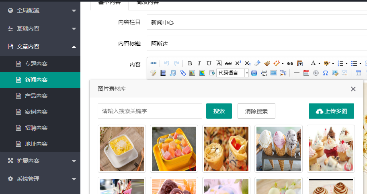Insert an unordered bullet list

(354, 63)
